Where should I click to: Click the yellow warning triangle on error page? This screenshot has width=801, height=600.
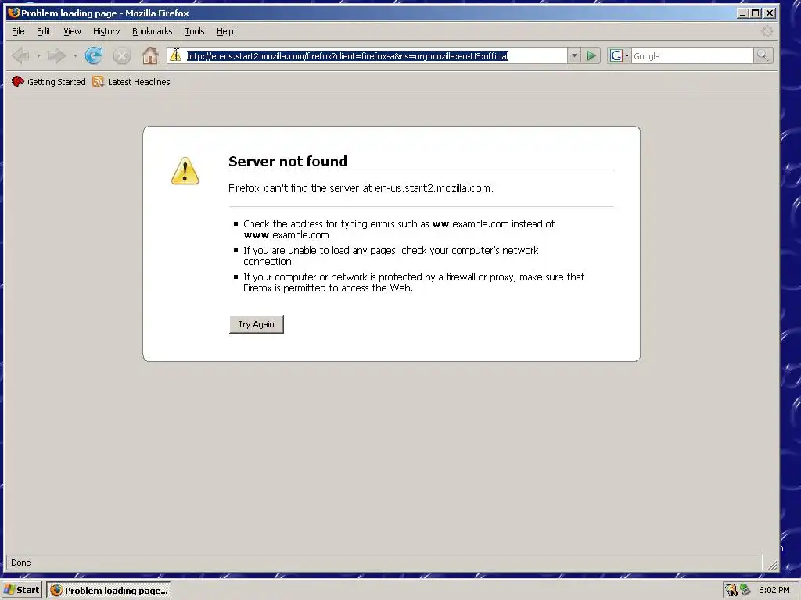click(185, 170)
